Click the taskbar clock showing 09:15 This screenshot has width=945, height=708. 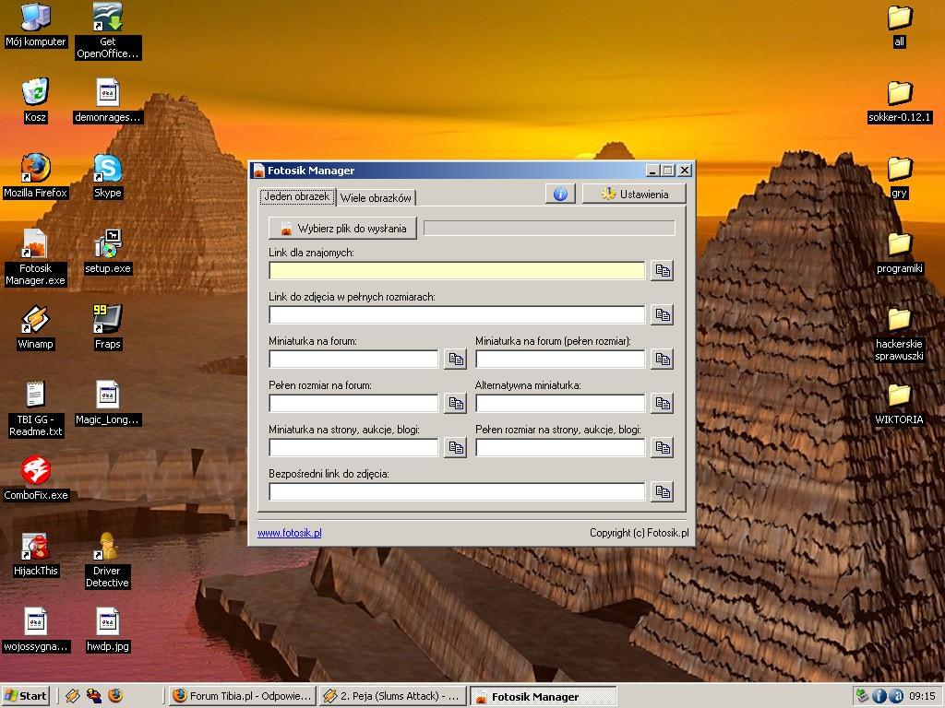(x=922, y=696)
